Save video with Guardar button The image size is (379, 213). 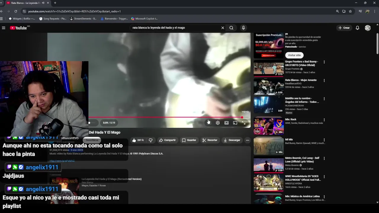(189, 140)
